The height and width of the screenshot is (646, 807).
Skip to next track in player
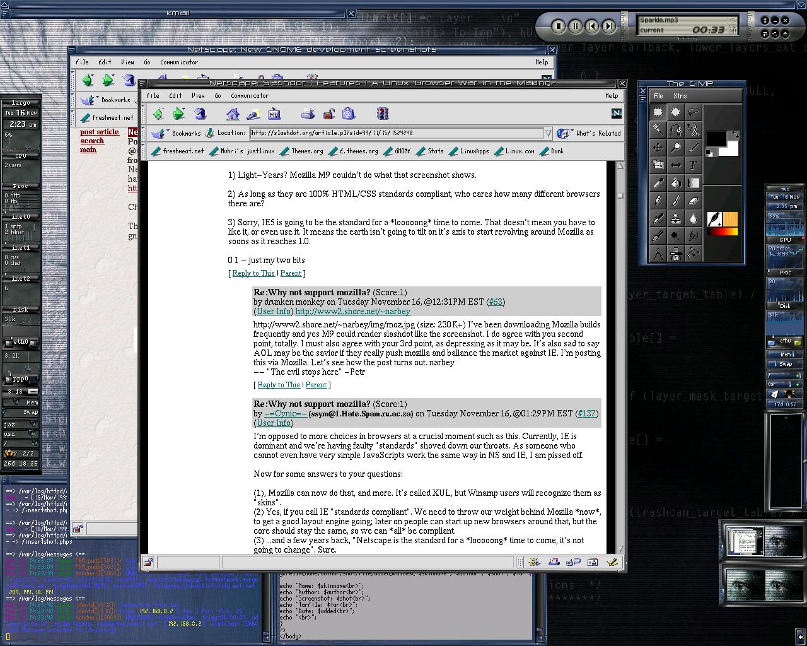pyautogui.click(x=608, y=26)
